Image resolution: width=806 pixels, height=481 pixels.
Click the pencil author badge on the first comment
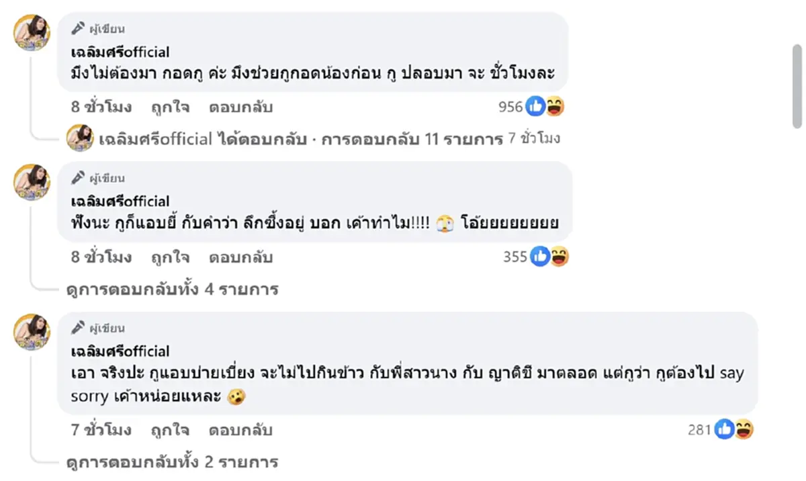pyautogui.click(x=79, y=28)
